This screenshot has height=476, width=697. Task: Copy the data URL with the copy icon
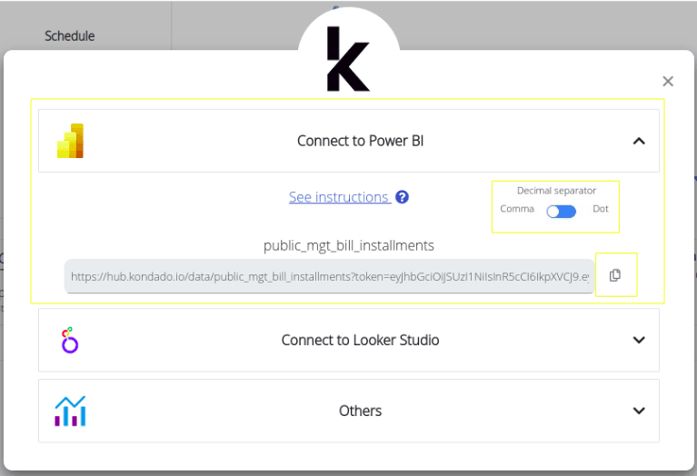point(615,275)
